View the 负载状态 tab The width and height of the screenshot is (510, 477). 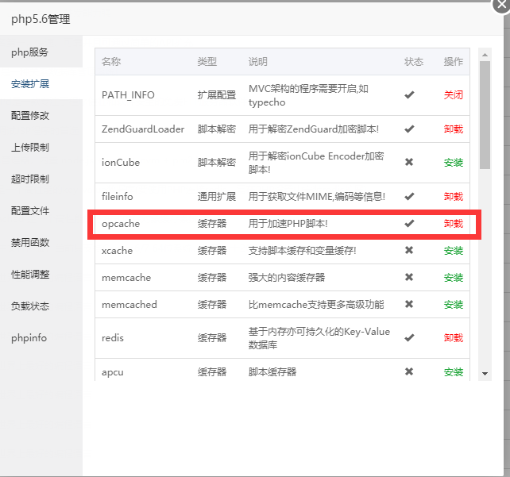[x=41, y=306]
